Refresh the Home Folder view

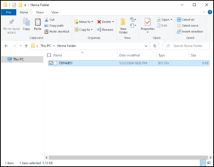click(x=155, y=46)
